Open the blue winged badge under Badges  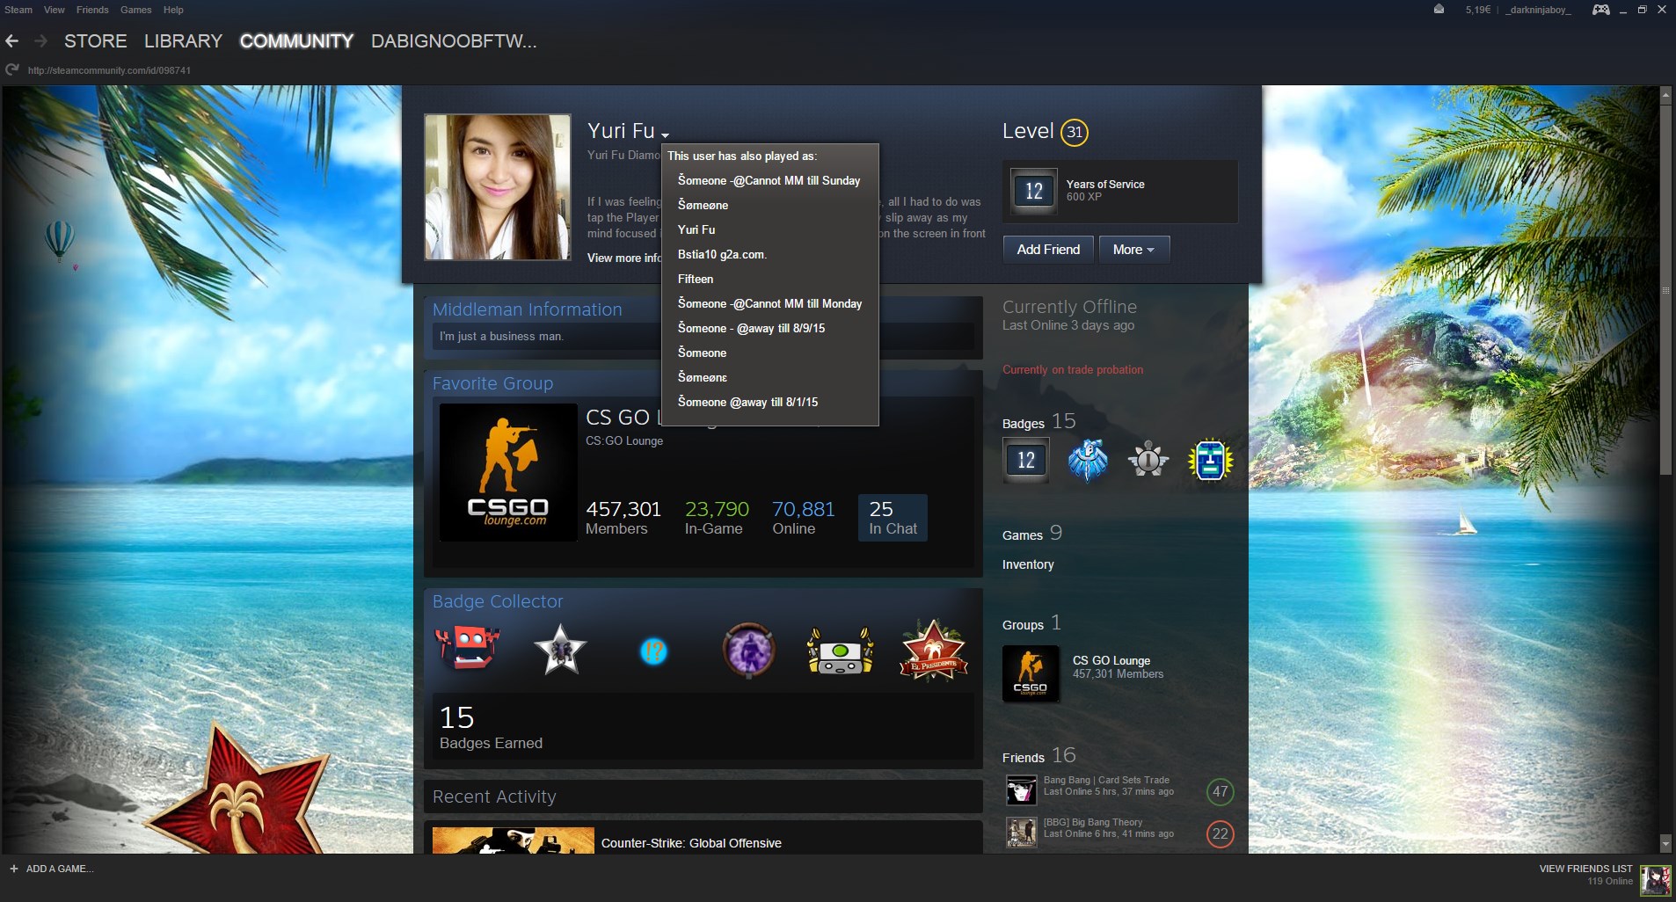(1088, 460)
